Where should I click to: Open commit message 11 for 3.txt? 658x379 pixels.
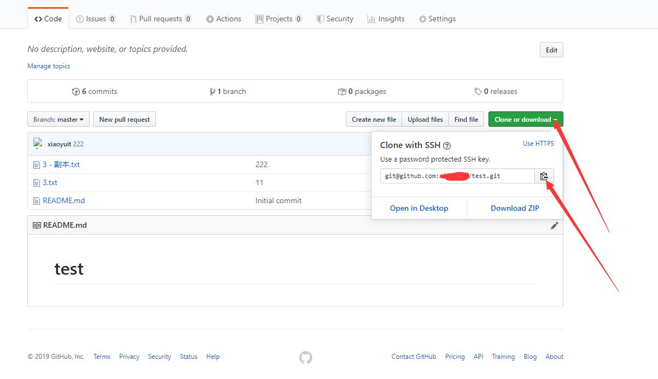click(x=259, y=182)
